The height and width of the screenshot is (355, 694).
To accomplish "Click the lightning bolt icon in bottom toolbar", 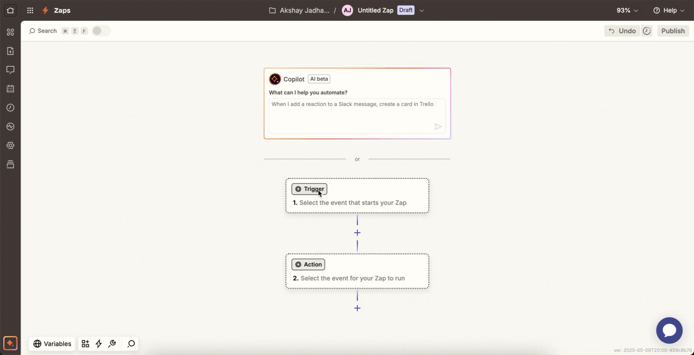I will pyautogui.click(x=99, y=344).
